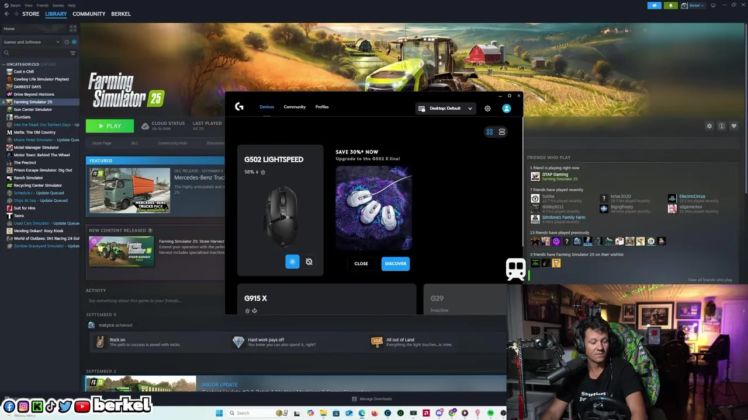748x420 pixels.
Task: Select Suit for Hire in the library
Action: (x=25, y=208)
